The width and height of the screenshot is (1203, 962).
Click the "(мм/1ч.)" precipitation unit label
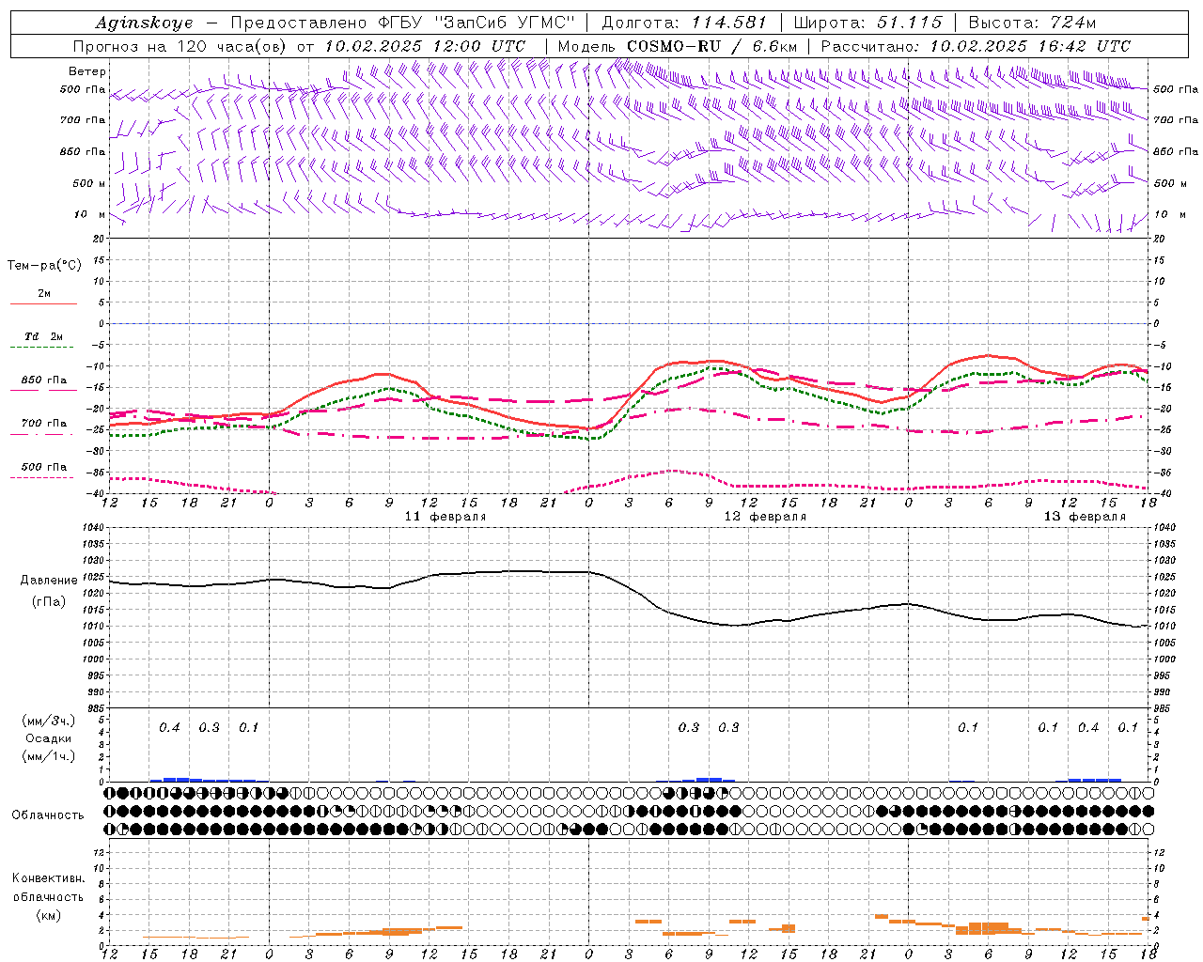(x=49, y=756)
